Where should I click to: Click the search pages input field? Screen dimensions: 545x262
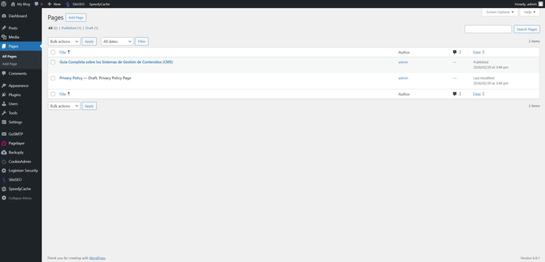488,29
